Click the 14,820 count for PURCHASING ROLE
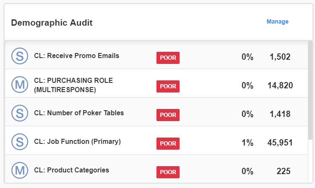The image size is (315, 188). click(x=280, y=85)
